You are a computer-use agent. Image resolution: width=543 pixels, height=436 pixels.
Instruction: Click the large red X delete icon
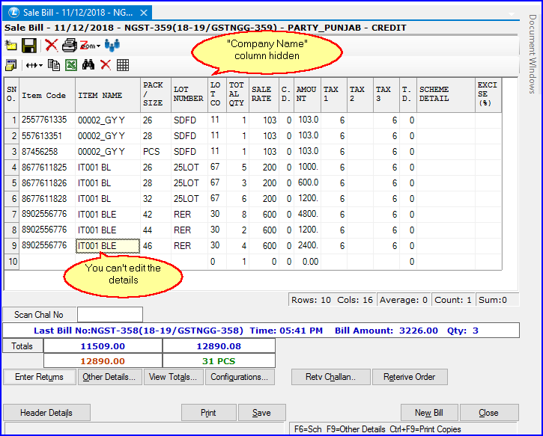tap(51, 46)
